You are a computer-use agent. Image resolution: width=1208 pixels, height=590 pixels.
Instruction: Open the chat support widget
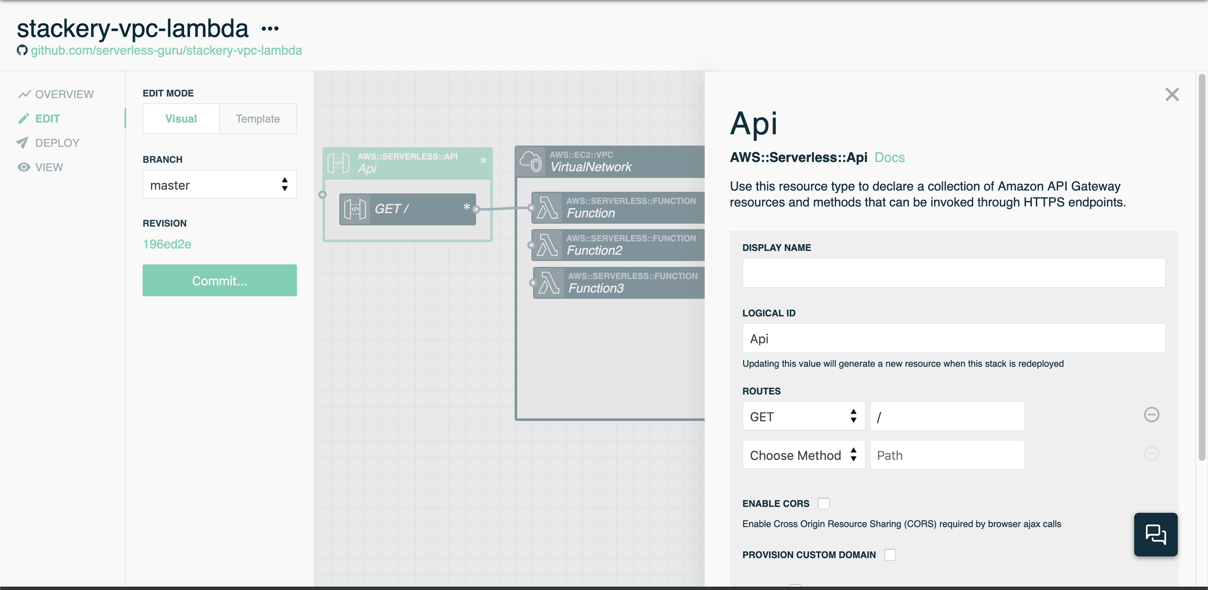pyautogui.click(x=1155, y=534)
